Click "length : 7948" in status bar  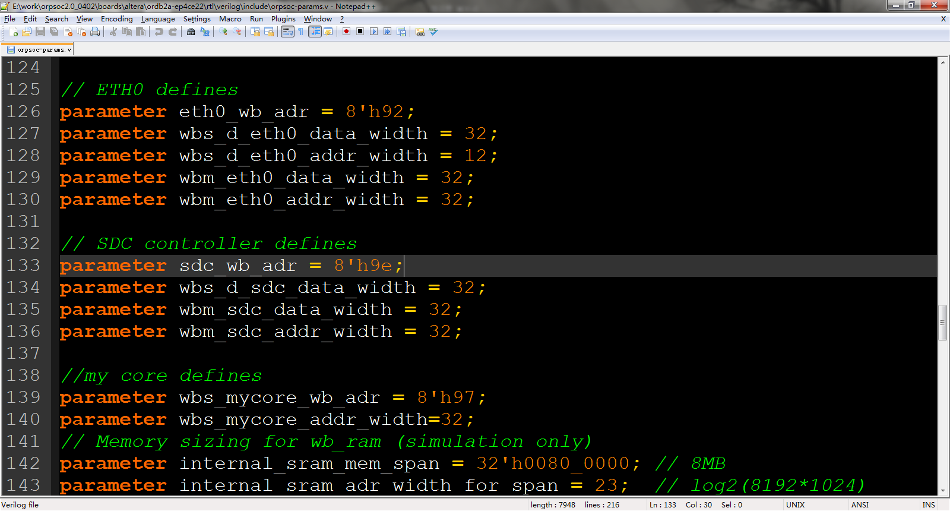click(x=553, y=505)
